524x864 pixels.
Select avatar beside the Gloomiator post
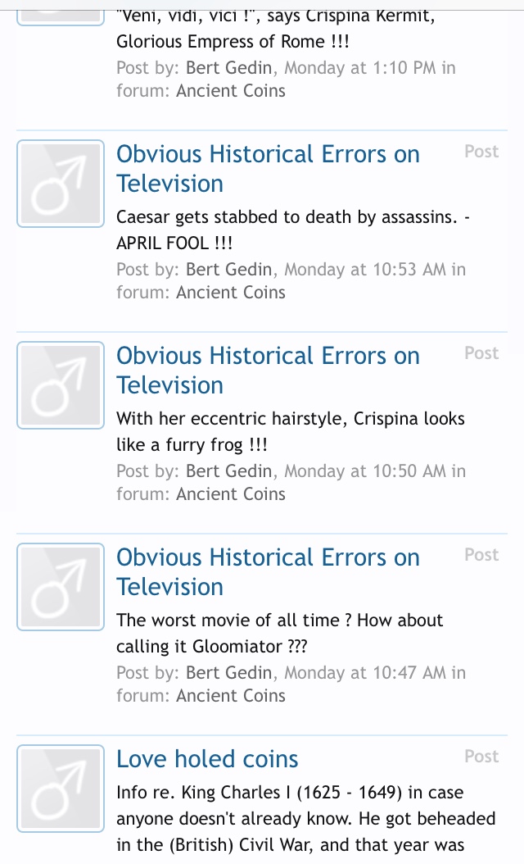click(61, 587)
